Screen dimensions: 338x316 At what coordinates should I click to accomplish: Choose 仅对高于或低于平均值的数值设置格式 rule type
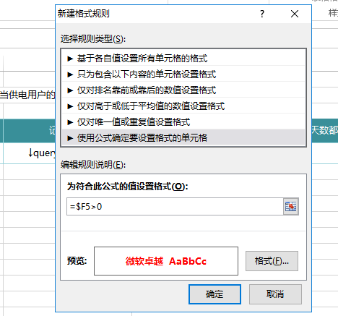(x=183, y=106)
